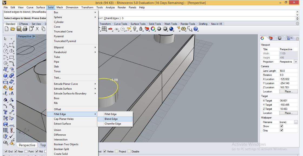Click the four-viewport layout icon
Viewport: 303px width, 156px height.
pos(104,29)
